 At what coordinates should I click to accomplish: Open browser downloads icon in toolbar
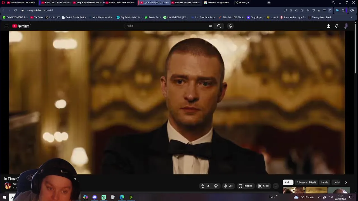pyautogui.click(x=319, y=10)
